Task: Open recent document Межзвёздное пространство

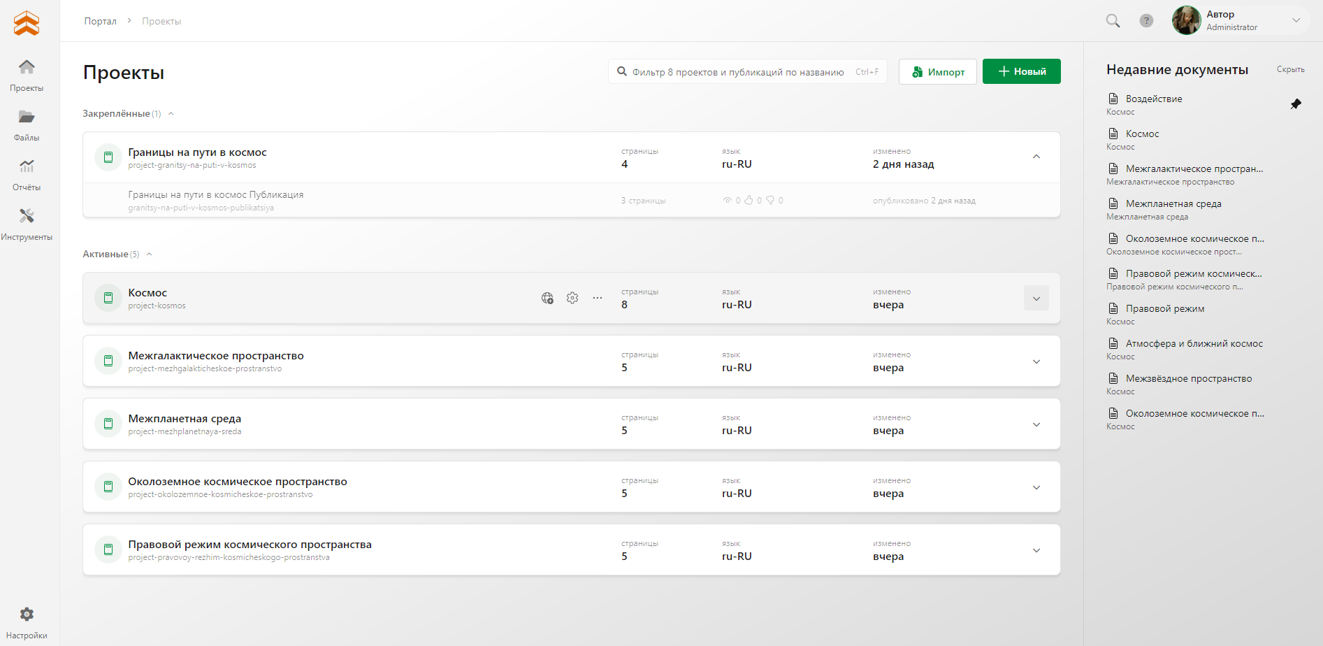Action: point(1189,378)
